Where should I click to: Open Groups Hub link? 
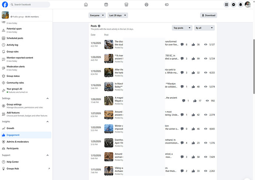coord(13,169)
